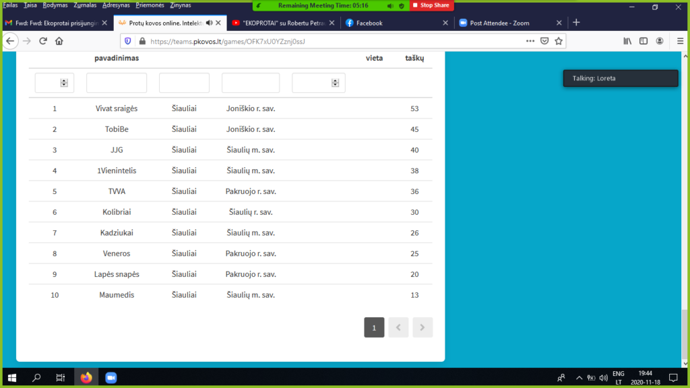
Task: Switch to the Facebook tab
Action: (369, 23)
